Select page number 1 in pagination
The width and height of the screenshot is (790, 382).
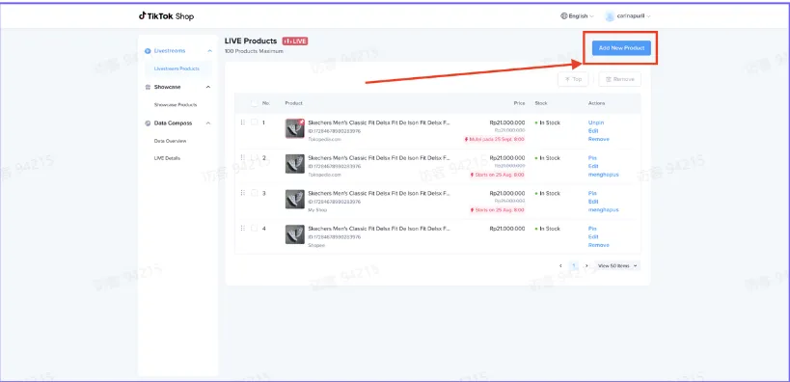click(x=573, y=265)
